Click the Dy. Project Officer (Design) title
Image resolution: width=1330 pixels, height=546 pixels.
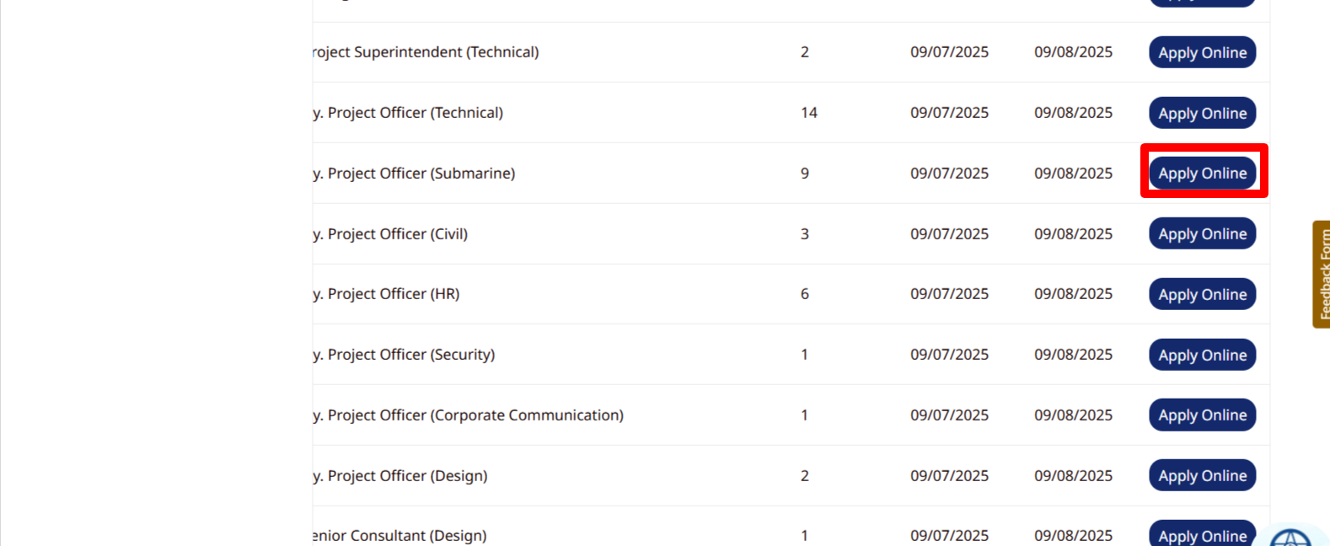coord(400,476)
